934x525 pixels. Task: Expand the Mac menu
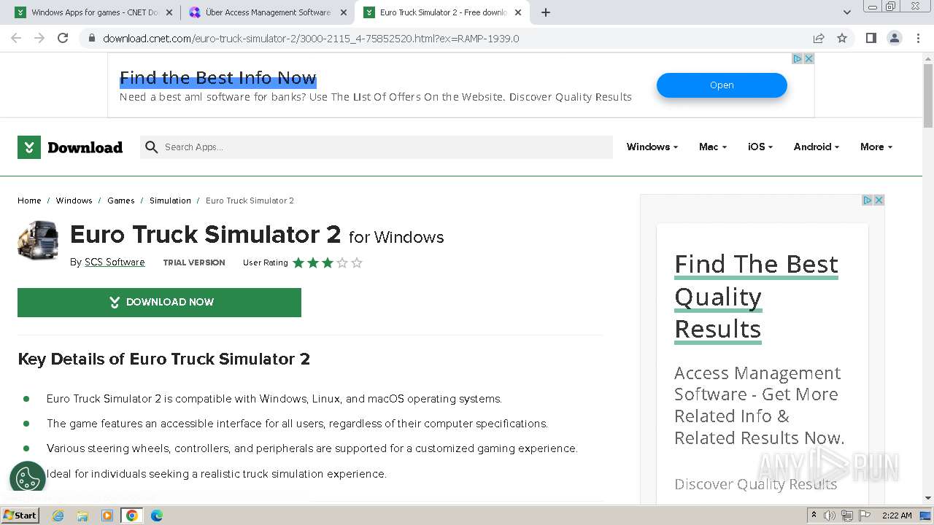[x=713, y=147]
